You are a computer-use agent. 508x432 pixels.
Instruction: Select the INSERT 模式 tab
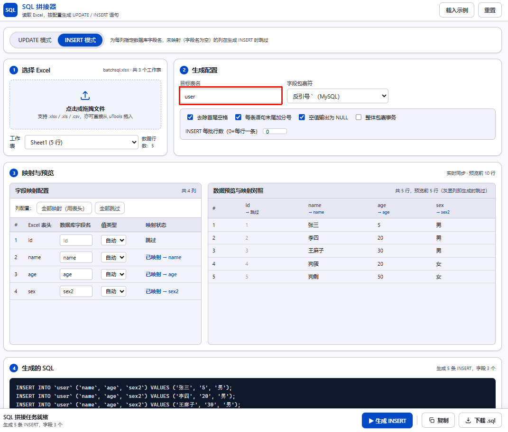coord(80,40)
